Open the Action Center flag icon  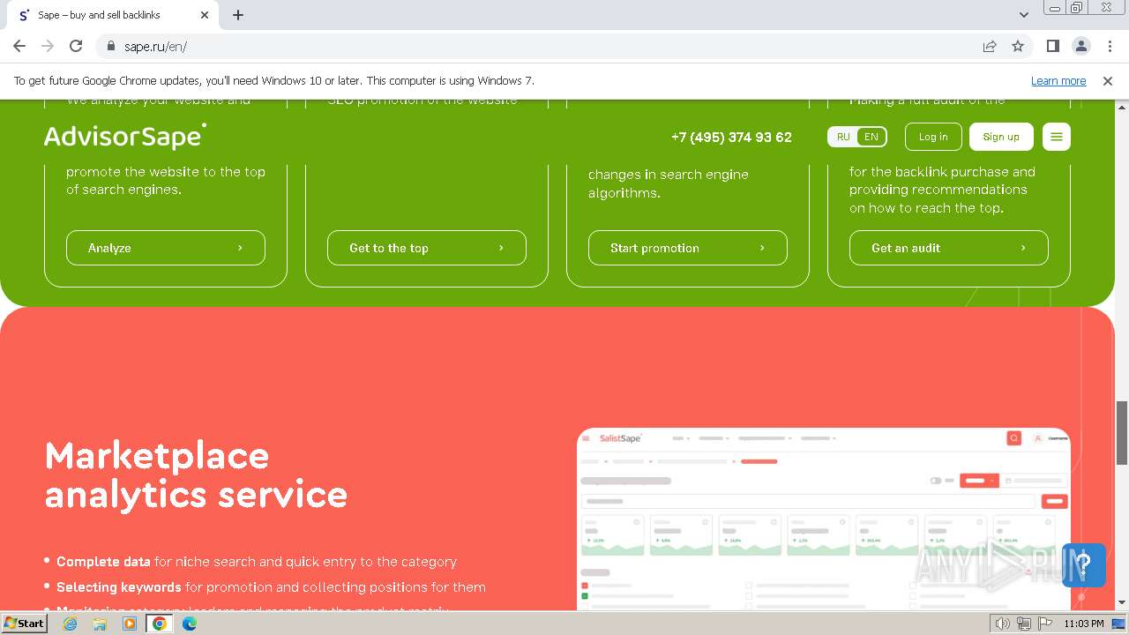[x=1045, y=624]
